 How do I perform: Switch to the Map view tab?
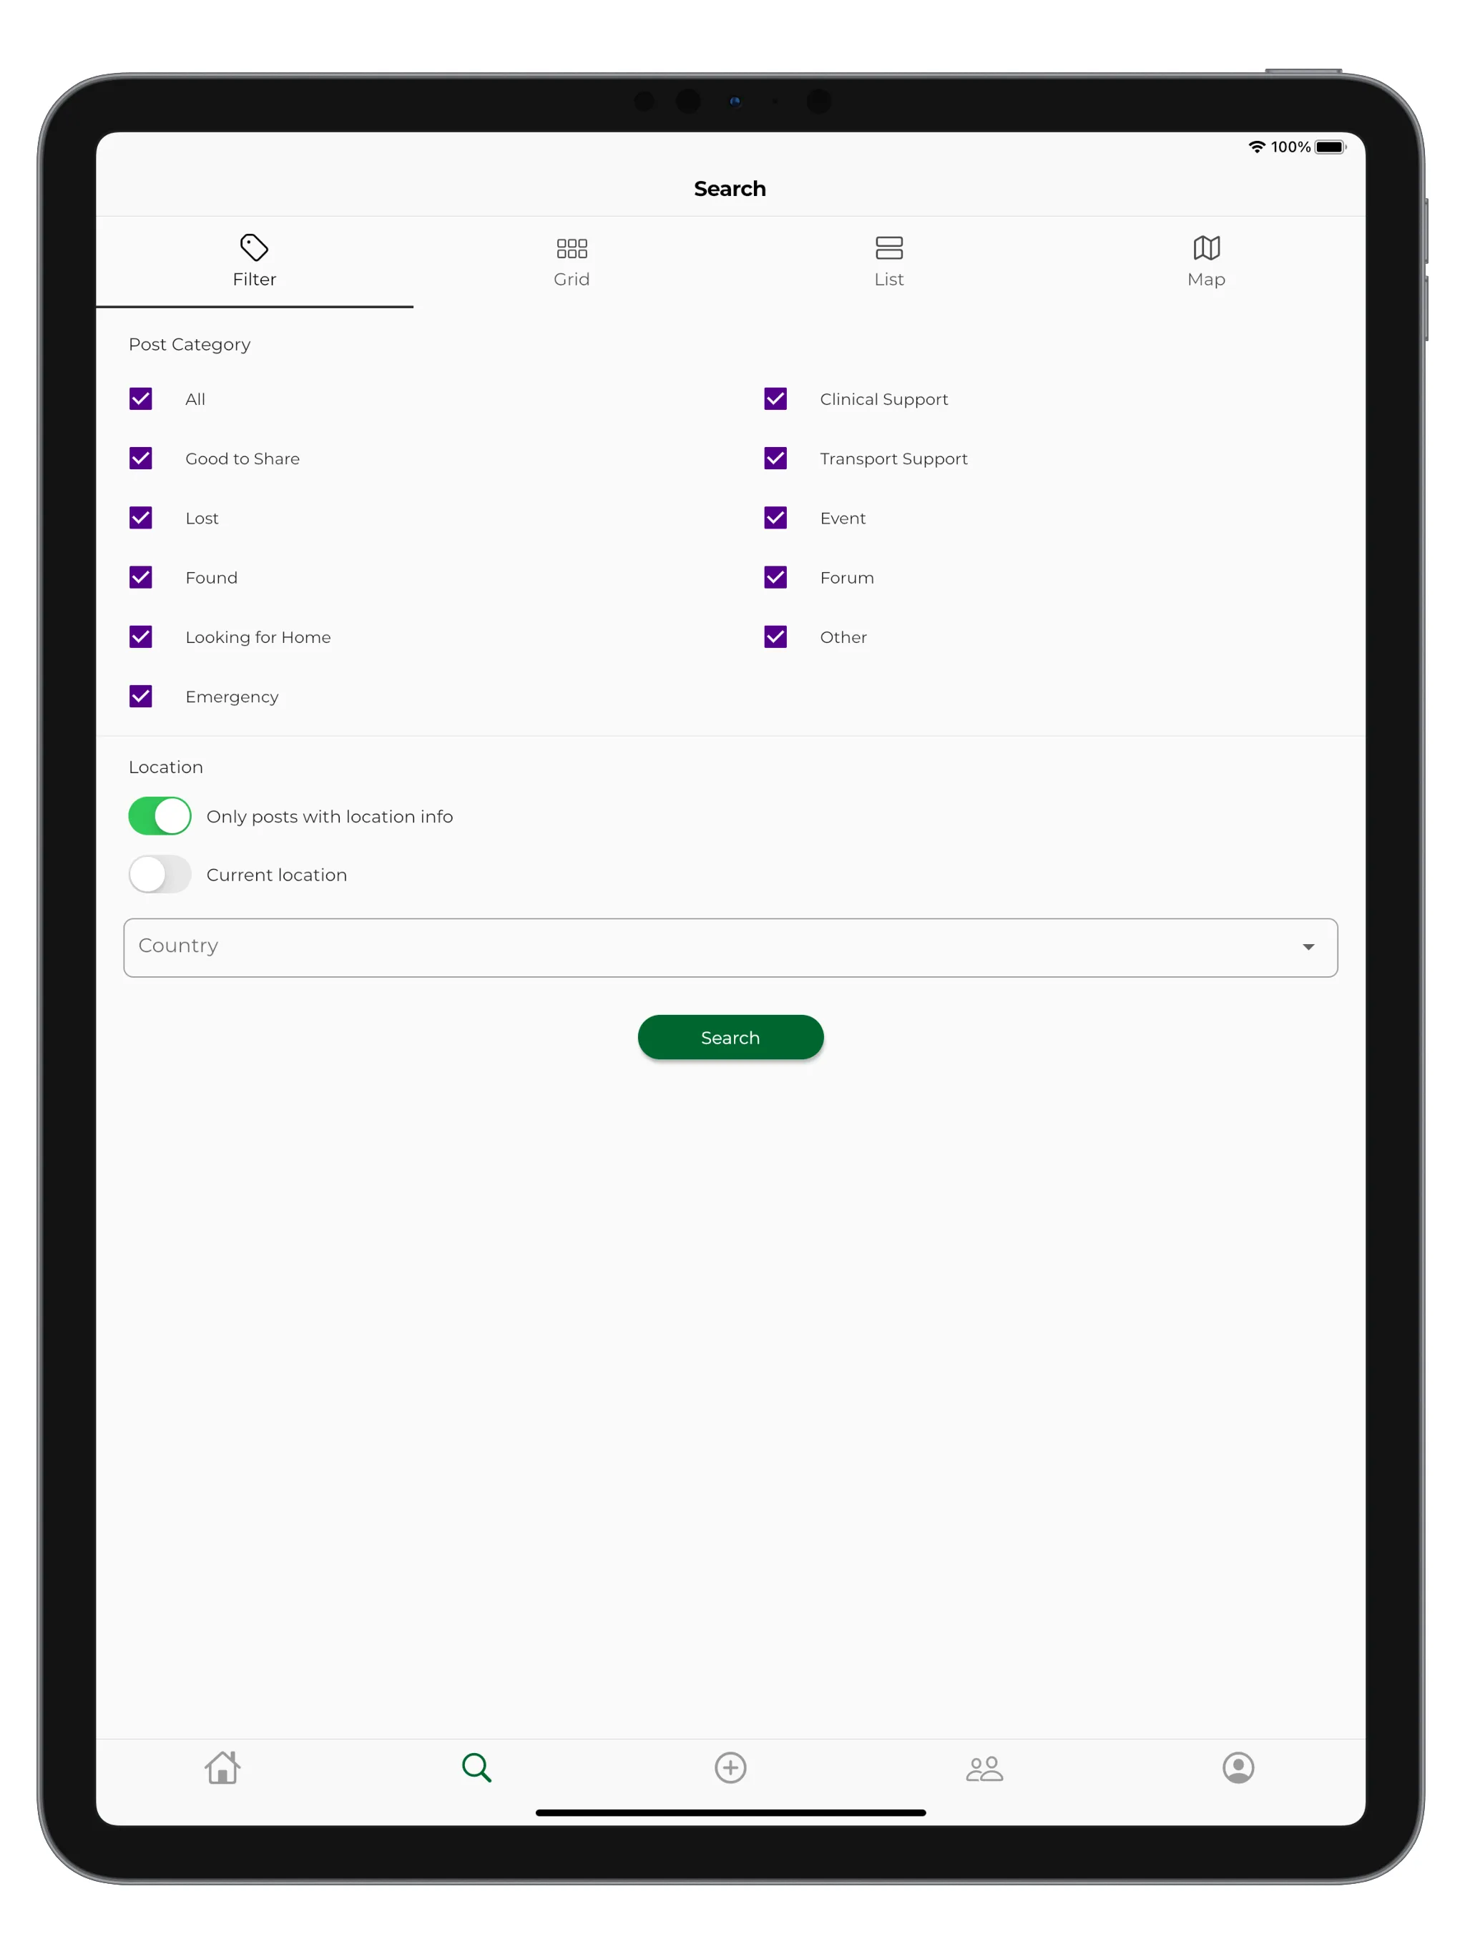[1207, 262]
